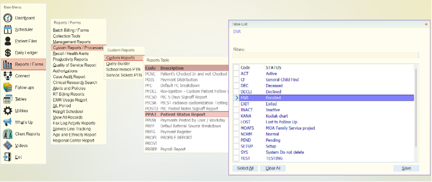The height and width of the screenshot is (182, 432).
Task: Open the Utilities gear icon
Action: (8, 111)
